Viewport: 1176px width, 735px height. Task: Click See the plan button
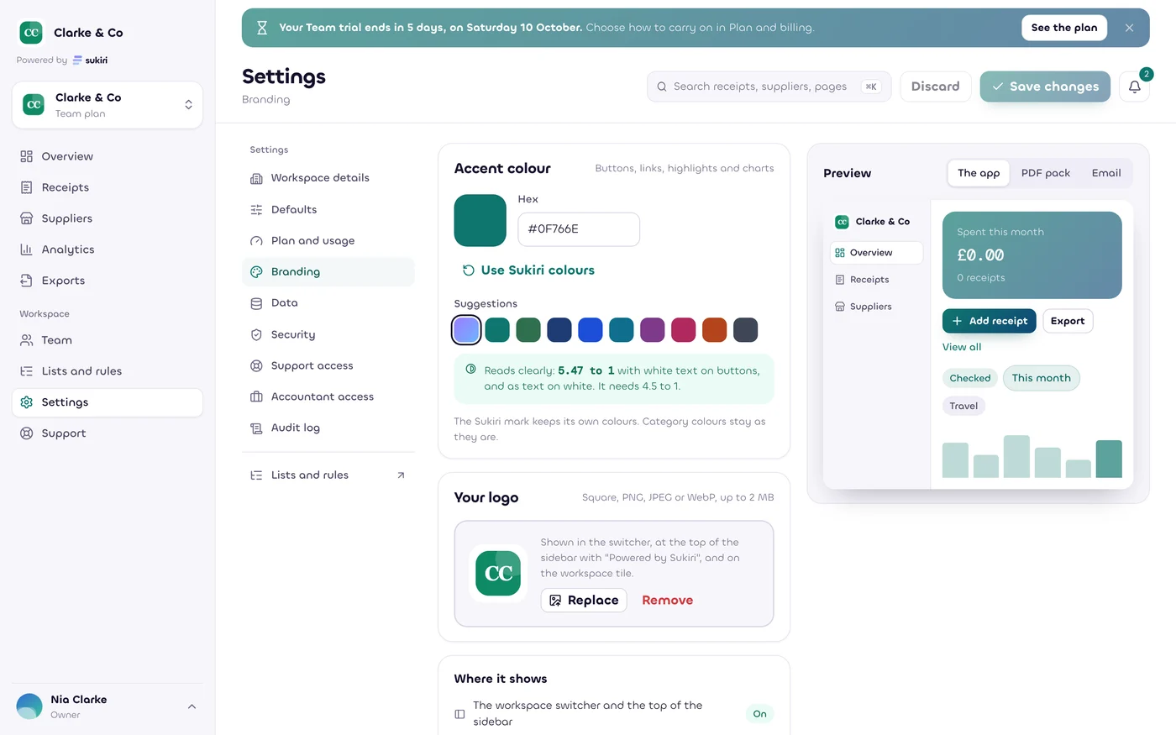1064,28
